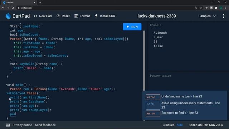Click 'Avinash' in the console output

pos(160,33)
